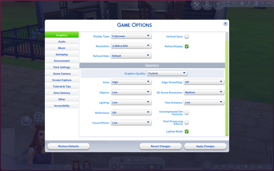Enable Post Processing Effects checkbox
Viewport: 274px width, 171px height.
click(x=187, y=123)
